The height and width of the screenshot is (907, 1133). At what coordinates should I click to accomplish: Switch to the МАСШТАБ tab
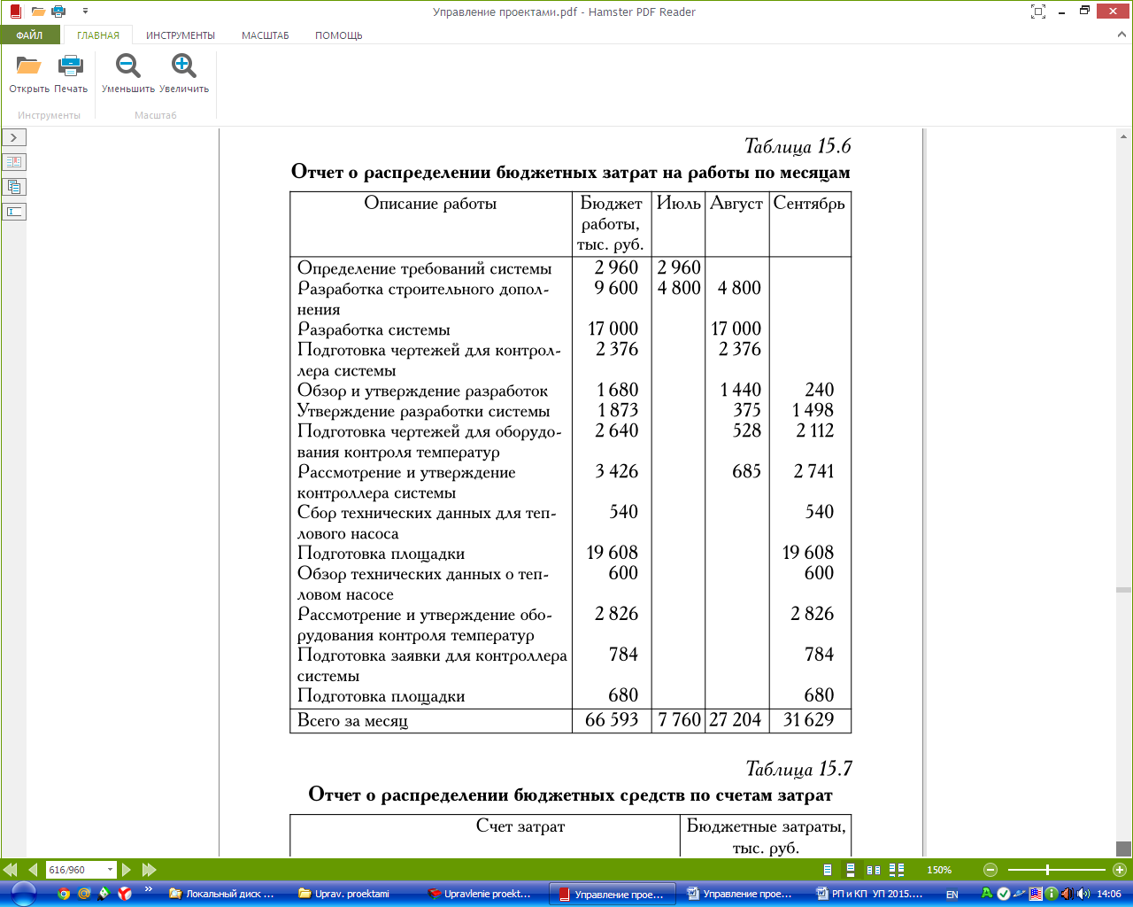pos(266,35)
